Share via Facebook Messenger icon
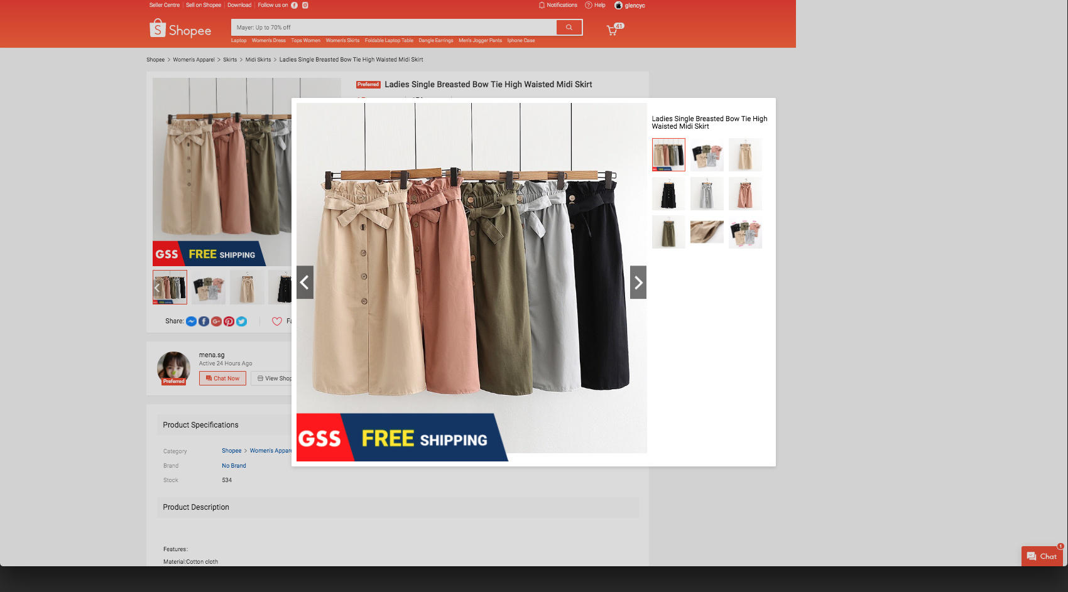Viewport: 1068px width, 592px height. point(191,321)
